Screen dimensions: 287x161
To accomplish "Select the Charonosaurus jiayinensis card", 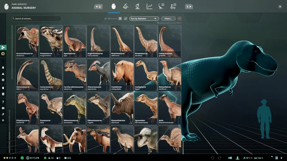I will (98, 75).
